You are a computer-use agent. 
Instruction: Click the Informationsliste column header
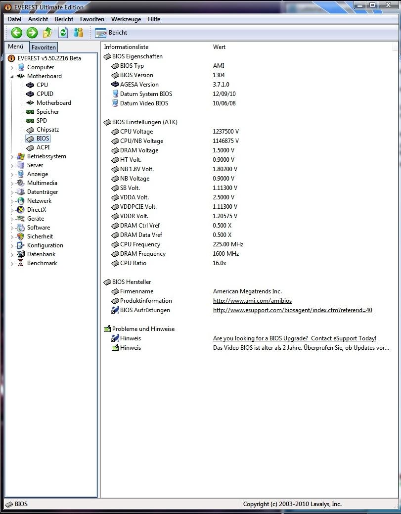126,47
